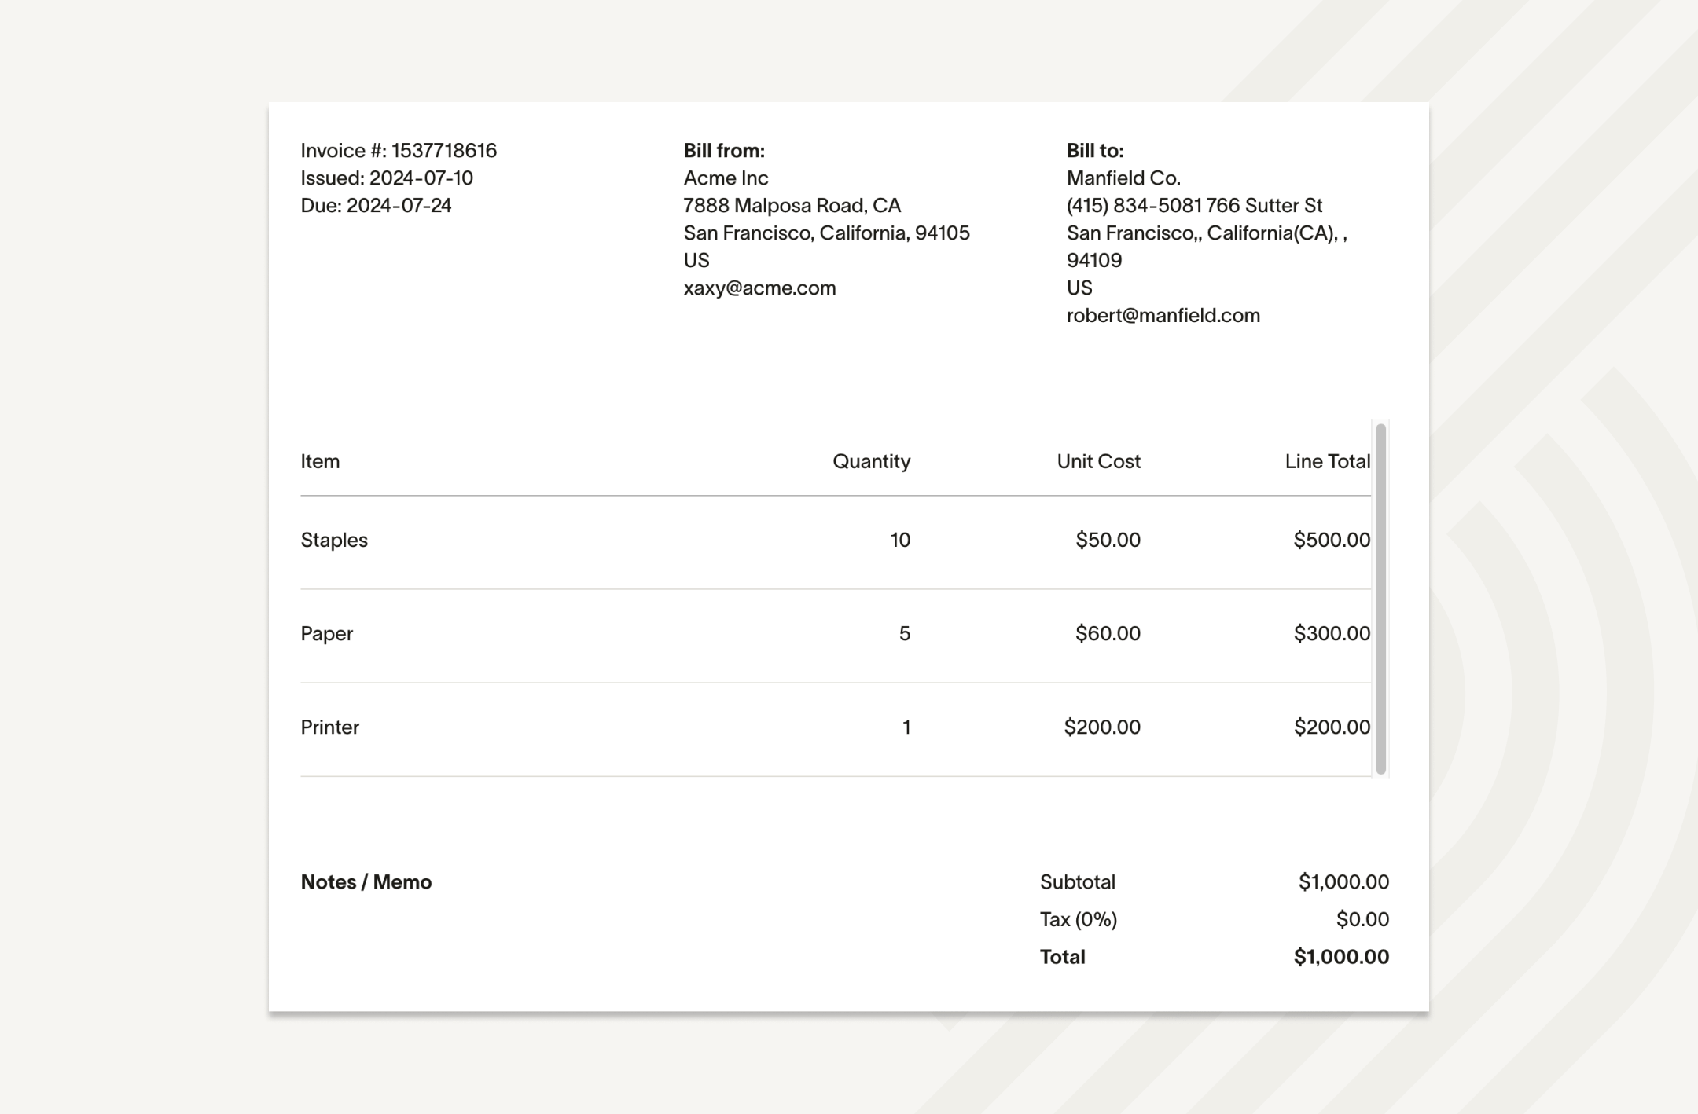Click the line items table scrollbar
1698x1114 pixels.
[1380, 599]
